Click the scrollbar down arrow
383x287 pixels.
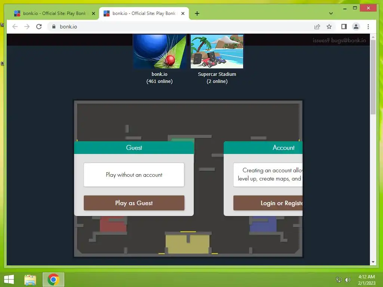373,262
